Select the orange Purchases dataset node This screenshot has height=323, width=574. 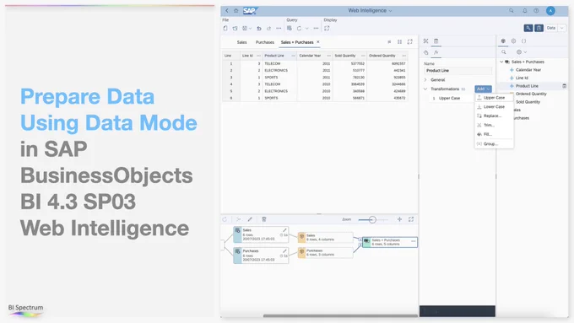pos(326,253)
